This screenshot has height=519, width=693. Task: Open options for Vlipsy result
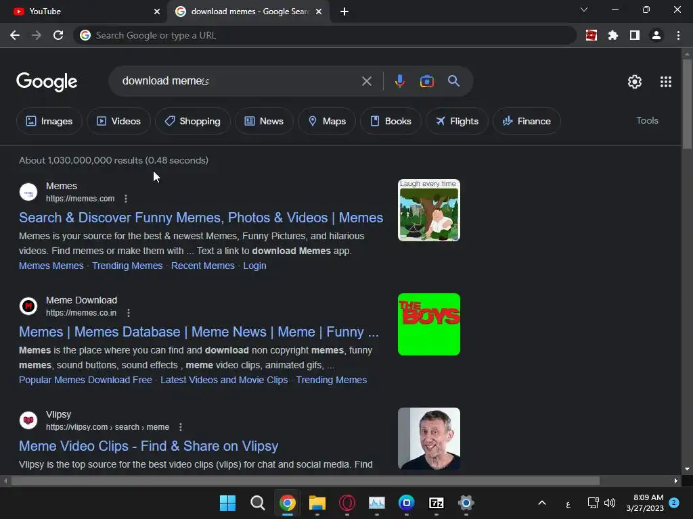point(180,427)
